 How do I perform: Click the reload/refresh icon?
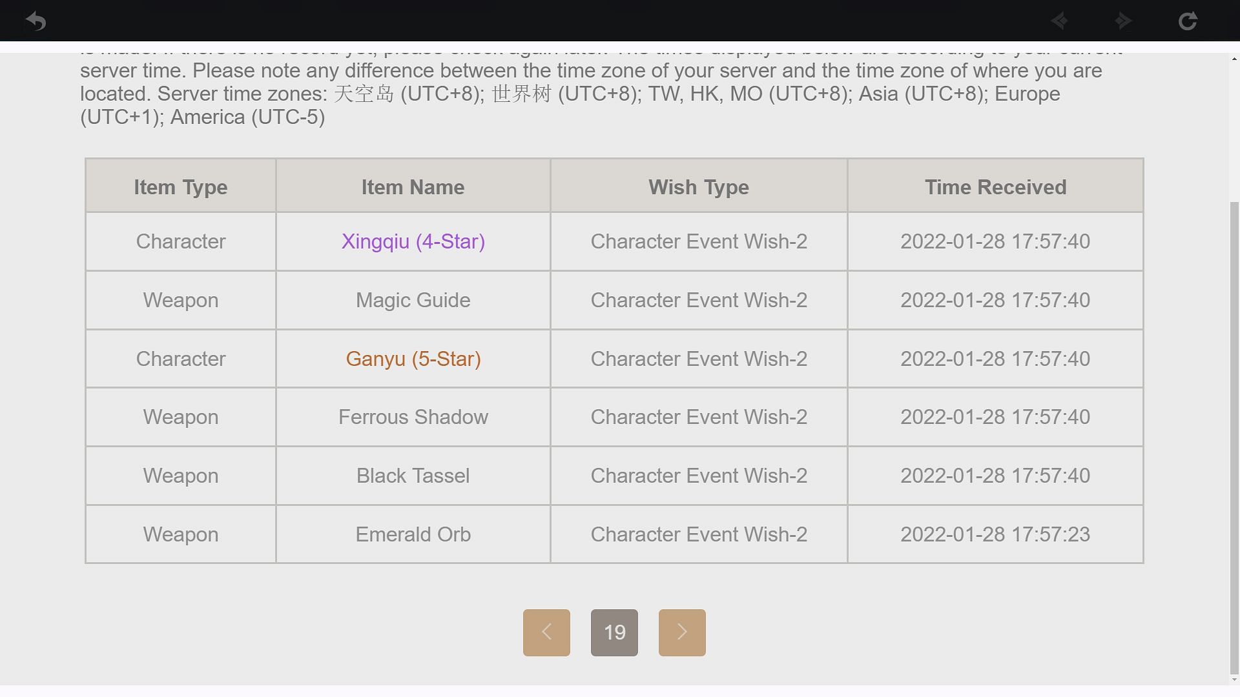point(1188,21)
